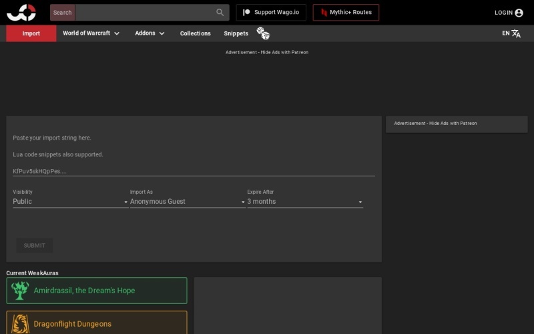Open the Import As Anonymous Guest dropdown
534x334 pixels.
pos(188,202)
